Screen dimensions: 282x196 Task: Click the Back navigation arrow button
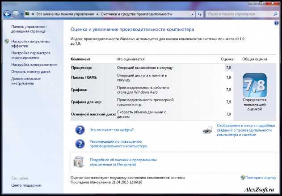pyautogui.click(x=7, y=14)
